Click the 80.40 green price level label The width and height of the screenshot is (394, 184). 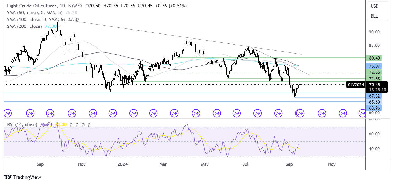(374, 58)
